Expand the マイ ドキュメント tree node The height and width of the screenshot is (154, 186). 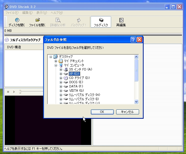pos(56,61)
